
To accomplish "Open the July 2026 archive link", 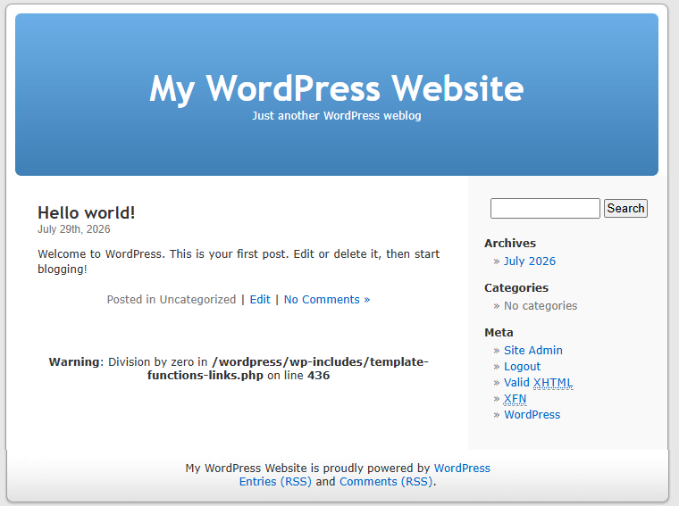I will pos(530,261).
